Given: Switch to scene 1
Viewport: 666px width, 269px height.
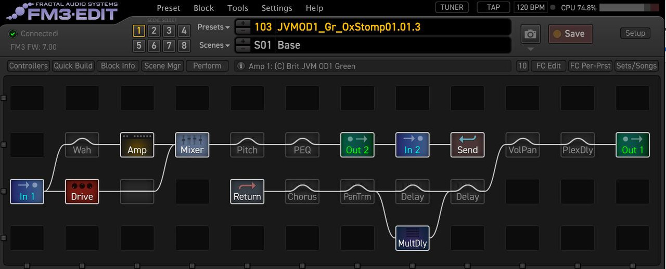Looking at the screenshot, I should pyautogui.click(x=138, y=31).
